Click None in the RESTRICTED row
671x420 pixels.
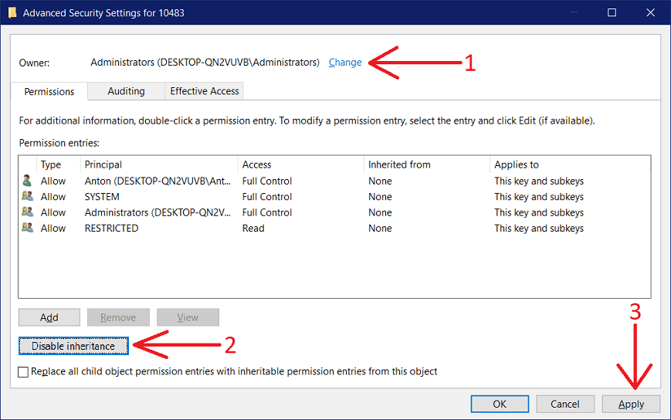[x=380, y=229]
